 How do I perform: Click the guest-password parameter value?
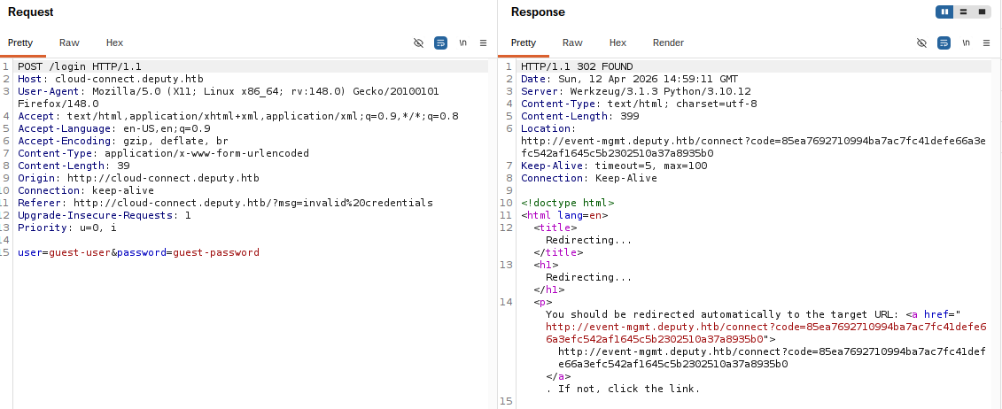(216, 252)
